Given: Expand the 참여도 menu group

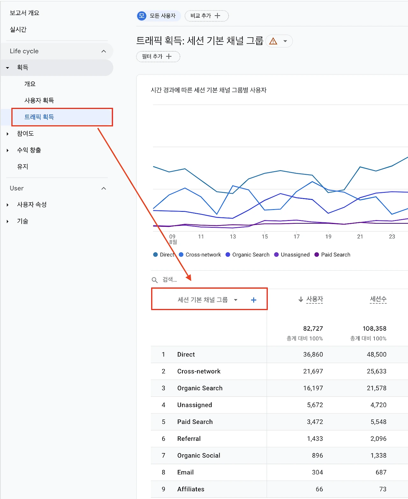Looking at the screenshot, I should tap(8, 134).
